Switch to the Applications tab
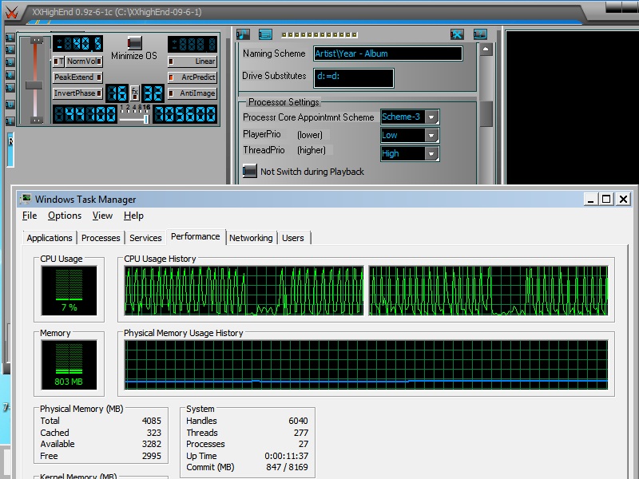 [x=50, y=238]
